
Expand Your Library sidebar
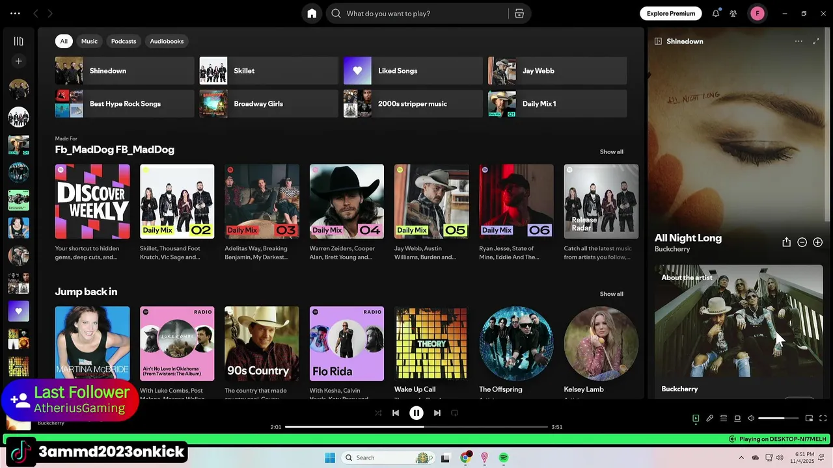click(18, 41)
